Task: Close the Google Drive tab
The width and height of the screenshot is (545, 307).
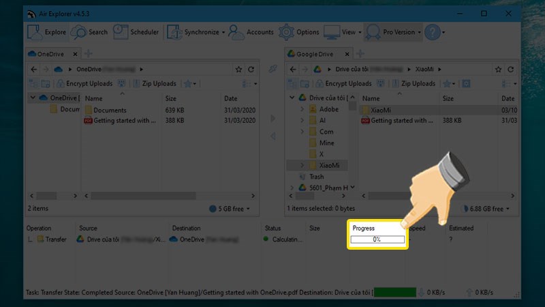Action: 347,54
